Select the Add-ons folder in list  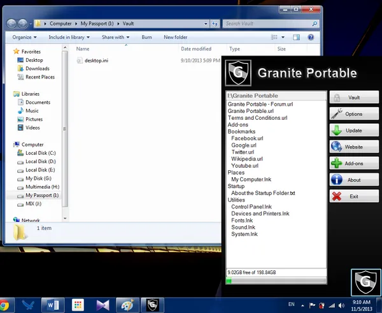pyautogui.click(x=237, y=125)
